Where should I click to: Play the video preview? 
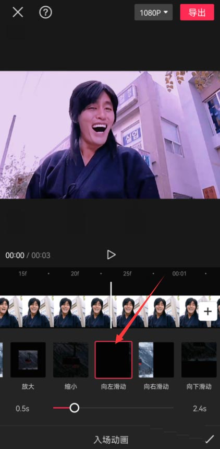(x=111, y=255)
